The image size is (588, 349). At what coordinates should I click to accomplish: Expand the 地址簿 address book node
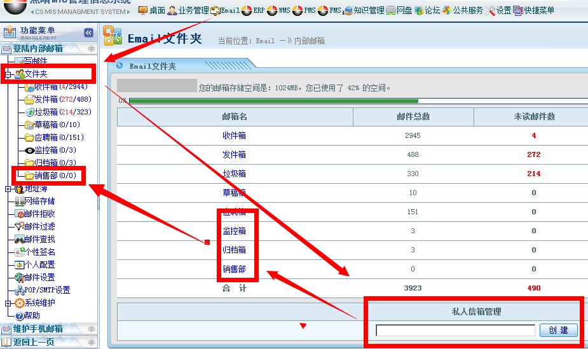[8, 189]
